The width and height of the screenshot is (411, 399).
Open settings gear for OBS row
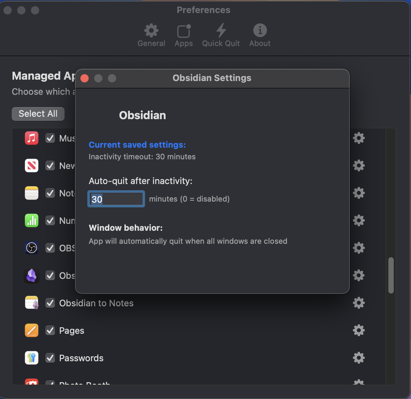tap(358, 248)
